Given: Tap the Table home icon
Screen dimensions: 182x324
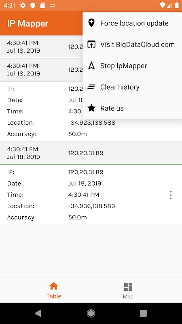Looking at the screenshot, I should 54,286.
